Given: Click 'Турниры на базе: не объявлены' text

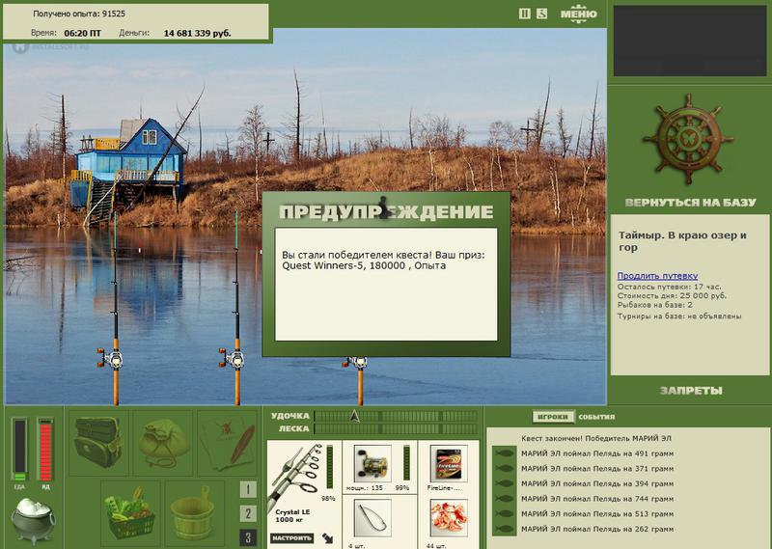Looking at the screenshot, I should [679, 316].
